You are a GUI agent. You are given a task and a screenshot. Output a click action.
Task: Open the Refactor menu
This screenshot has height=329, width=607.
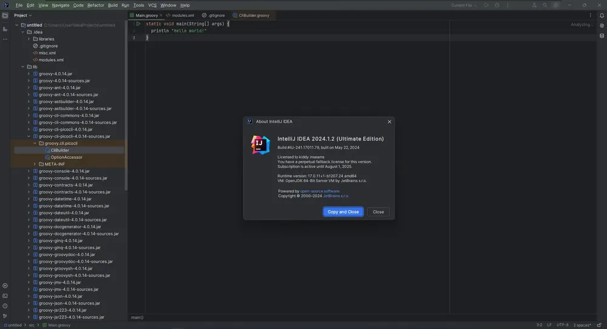(96, 5)
